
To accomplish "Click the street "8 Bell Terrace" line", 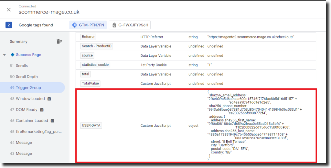I will (229, 142).
